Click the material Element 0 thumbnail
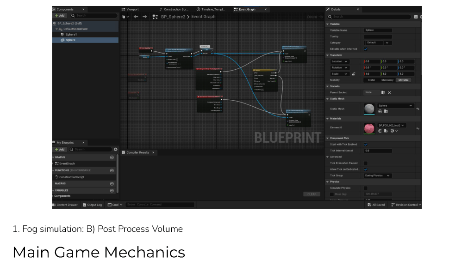 [369, 128]
